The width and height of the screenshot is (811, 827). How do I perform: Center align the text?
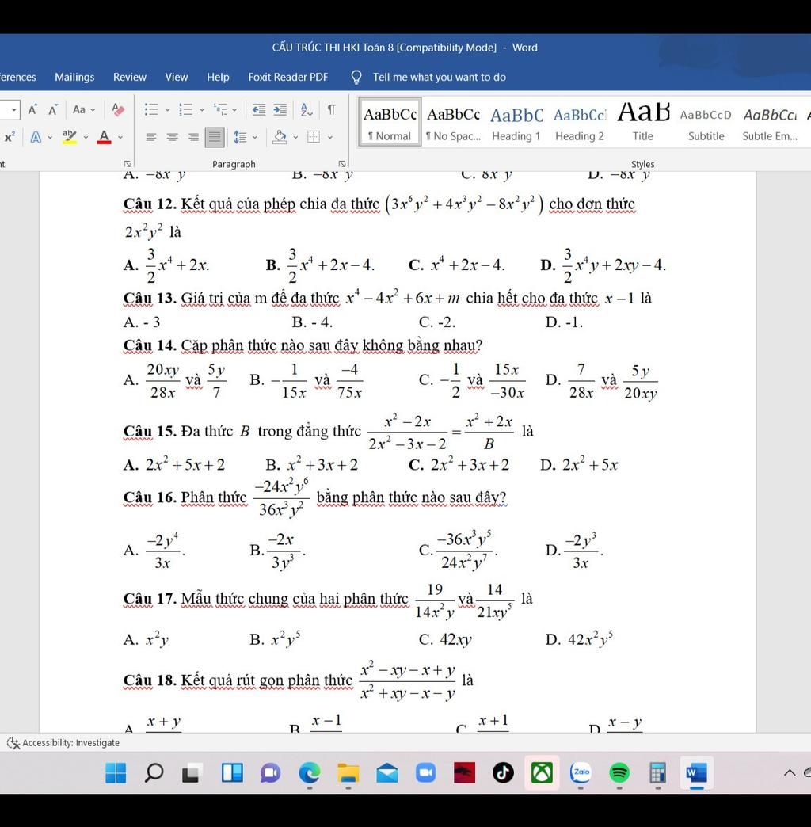(x=173, y=137)
